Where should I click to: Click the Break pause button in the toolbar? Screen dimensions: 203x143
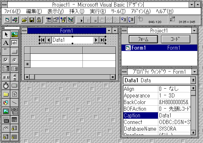88,20
